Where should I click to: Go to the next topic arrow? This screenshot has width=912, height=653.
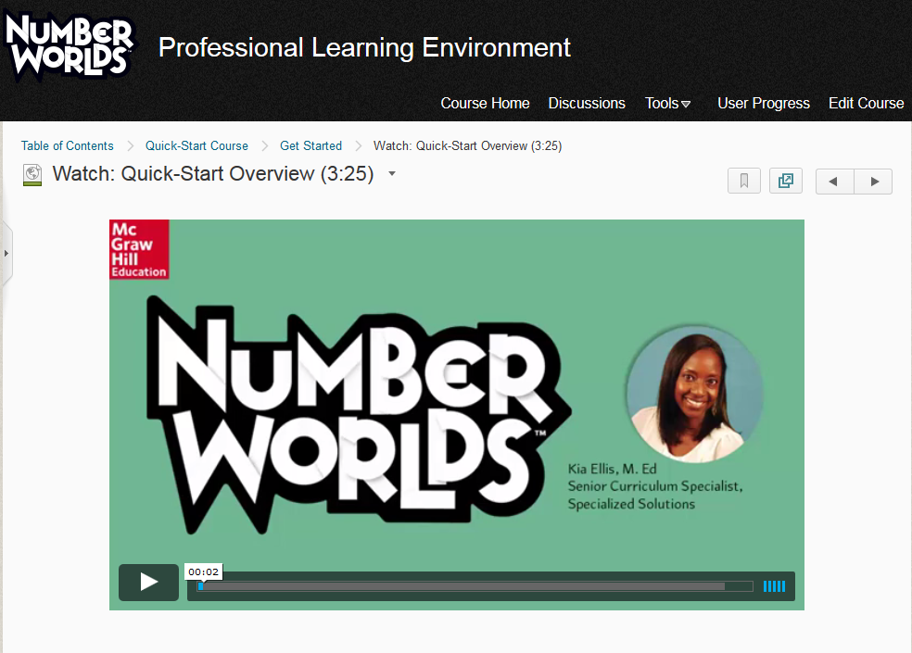[x=874, y=182]
